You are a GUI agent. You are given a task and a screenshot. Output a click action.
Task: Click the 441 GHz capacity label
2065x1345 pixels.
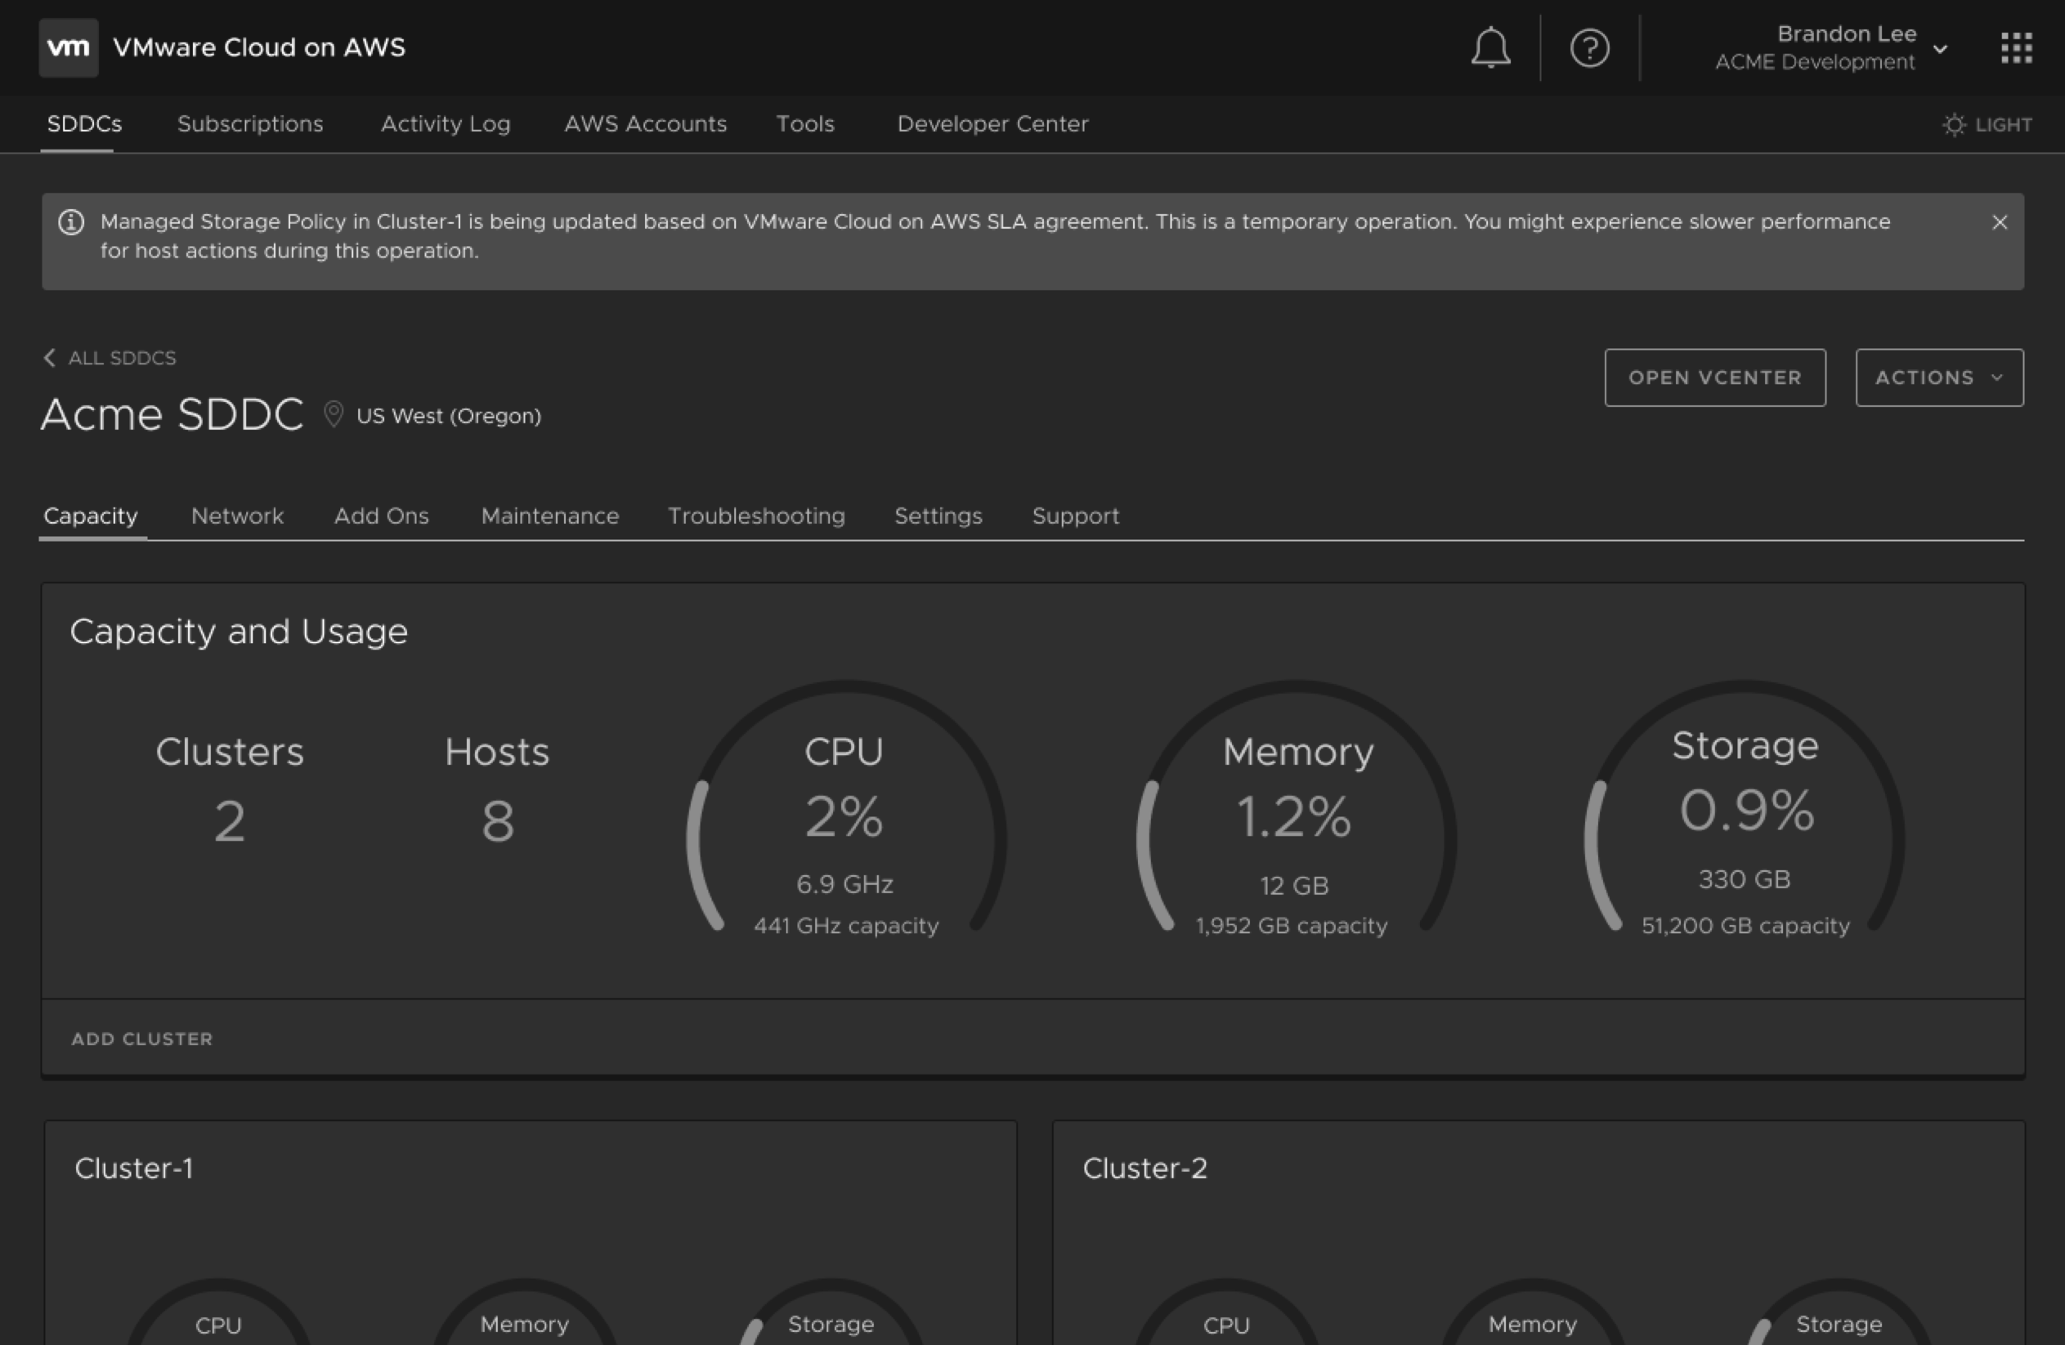846,925
